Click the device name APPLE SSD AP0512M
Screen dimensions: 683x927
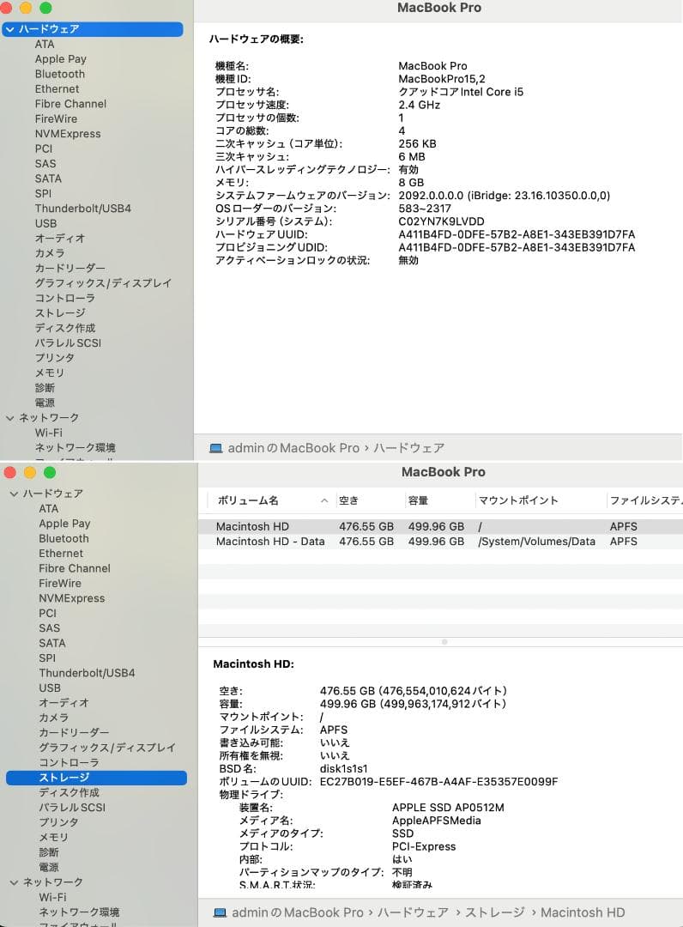[x=448, y=808]
